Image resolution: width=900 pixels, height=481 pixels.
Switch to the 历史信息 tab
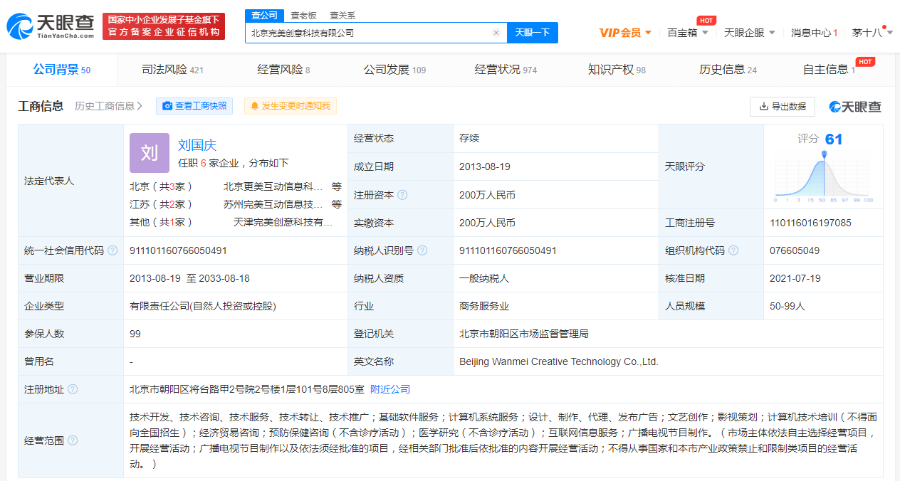pyautogui.click(x=728, y=70)
